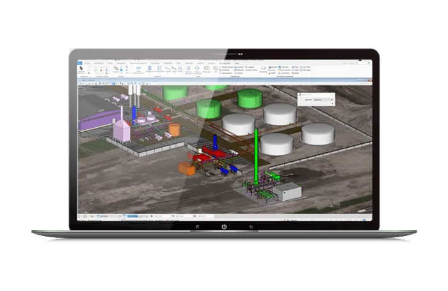Tap the back arrow icon on bezel
The height and width of the screenshot is (291, 448).
[251, 227]
